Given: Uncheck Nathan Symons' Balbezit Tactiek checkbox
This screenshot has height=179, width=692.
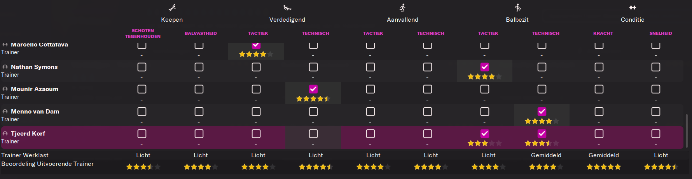Looking at the screenshot, I should tap(485, 67).
